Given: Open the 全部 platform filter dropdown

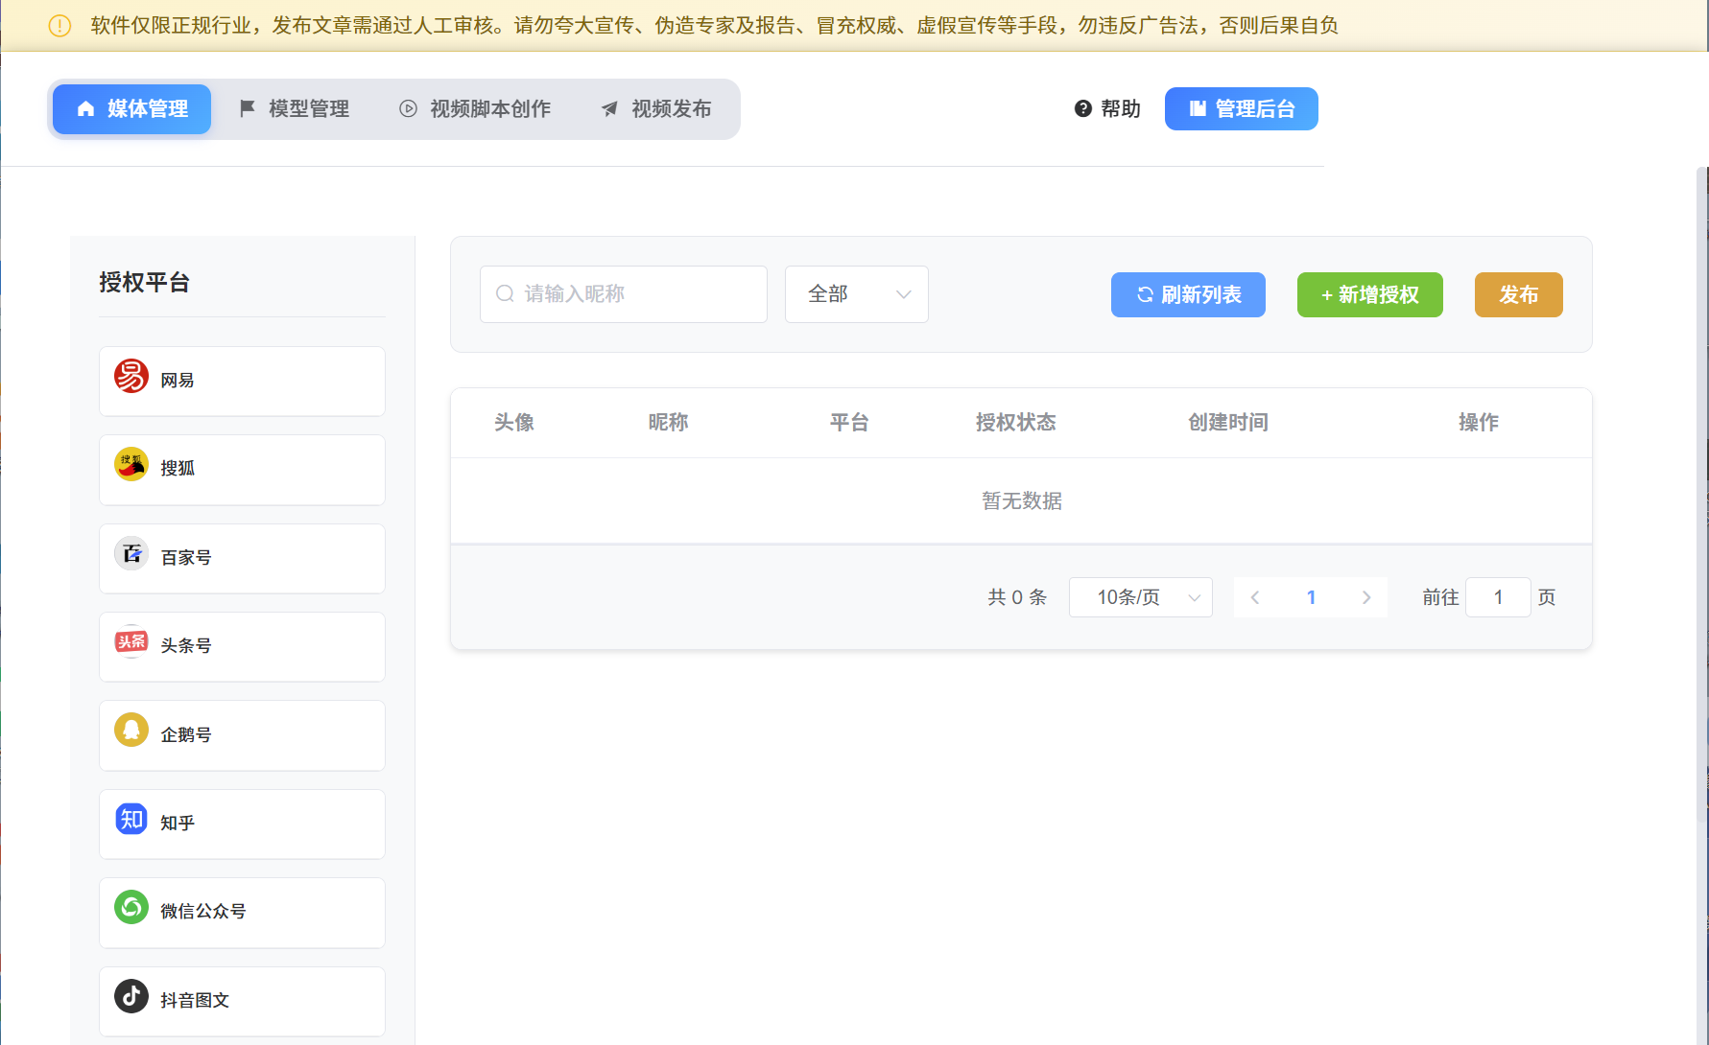Looking at the screenshot, I should tap(857, 294).
